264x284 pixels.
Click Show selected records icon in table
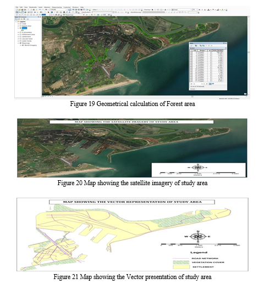[213, 83]
